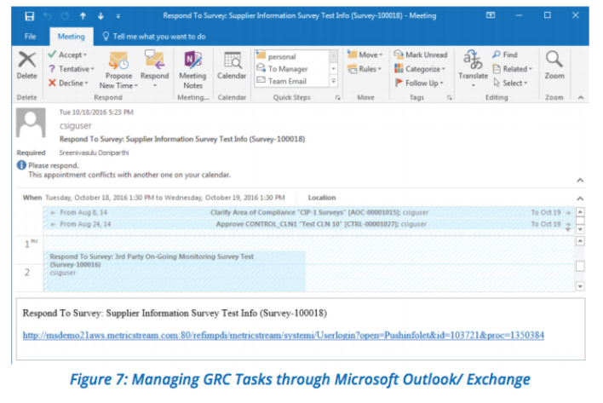Collapse the message header with the chevron

coord(580,181)
